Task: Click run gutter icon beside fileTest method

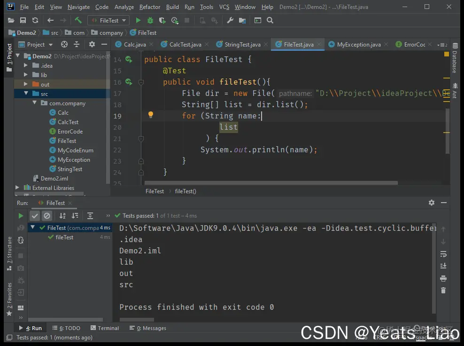Action: click(129, 82)
